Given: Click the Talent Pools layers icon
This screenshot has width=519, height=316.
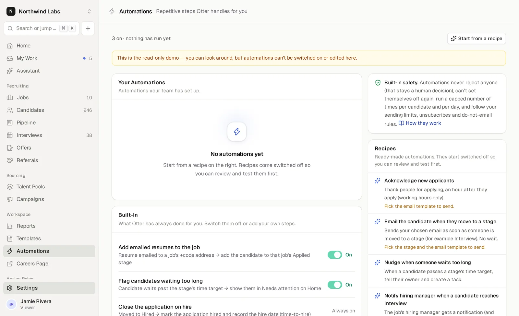Looking at the screenshot, I should click(x=10, y=187).
